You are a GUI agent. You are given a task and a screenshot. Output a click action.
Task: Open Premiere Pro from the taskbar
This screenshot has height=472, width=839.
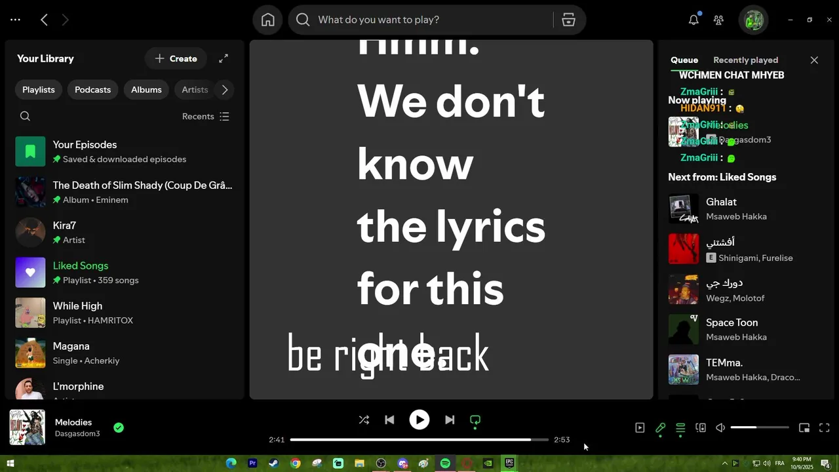pos(252,463)
